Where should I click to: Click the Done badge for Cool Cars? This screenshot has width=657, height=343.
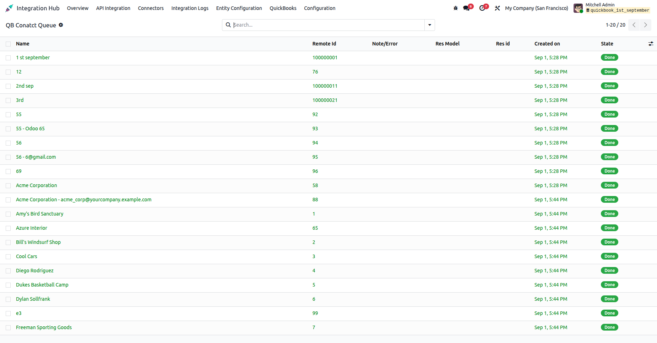pyautogui.click(x=609, y=256)
